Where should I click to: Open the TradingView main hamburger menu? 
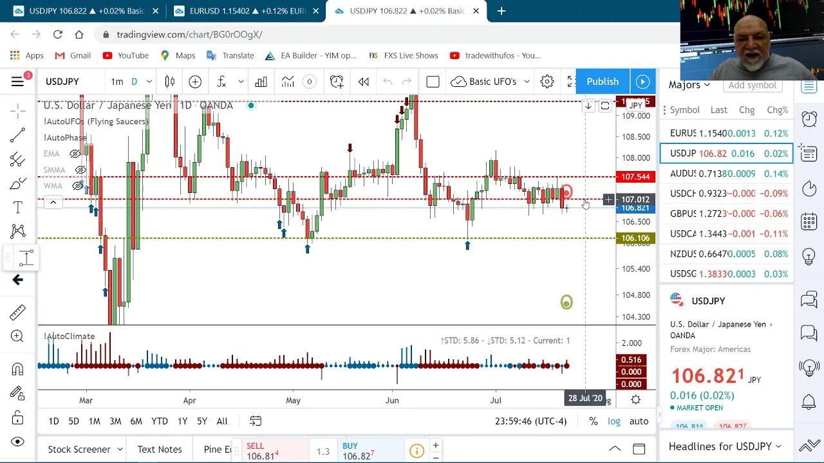(17, 82)
